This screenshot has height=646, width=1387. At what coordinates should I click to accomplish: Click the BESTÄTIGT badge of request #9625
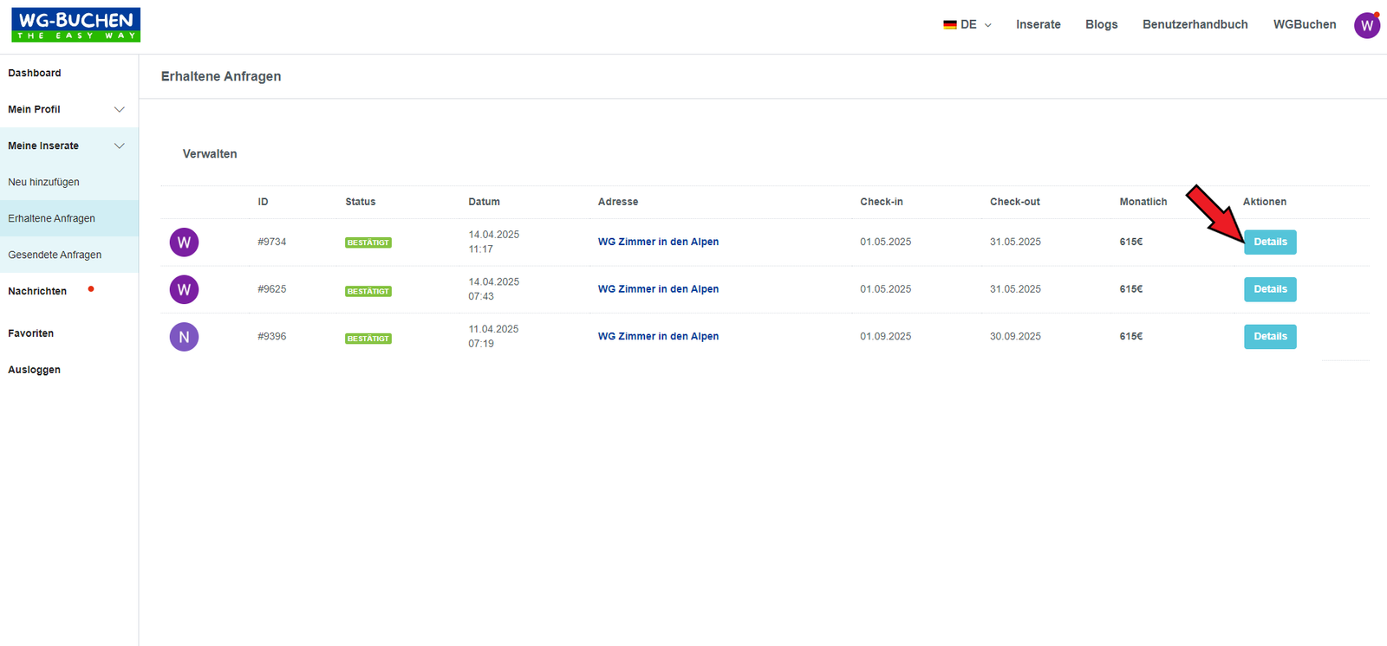click(x=368, y=291)
